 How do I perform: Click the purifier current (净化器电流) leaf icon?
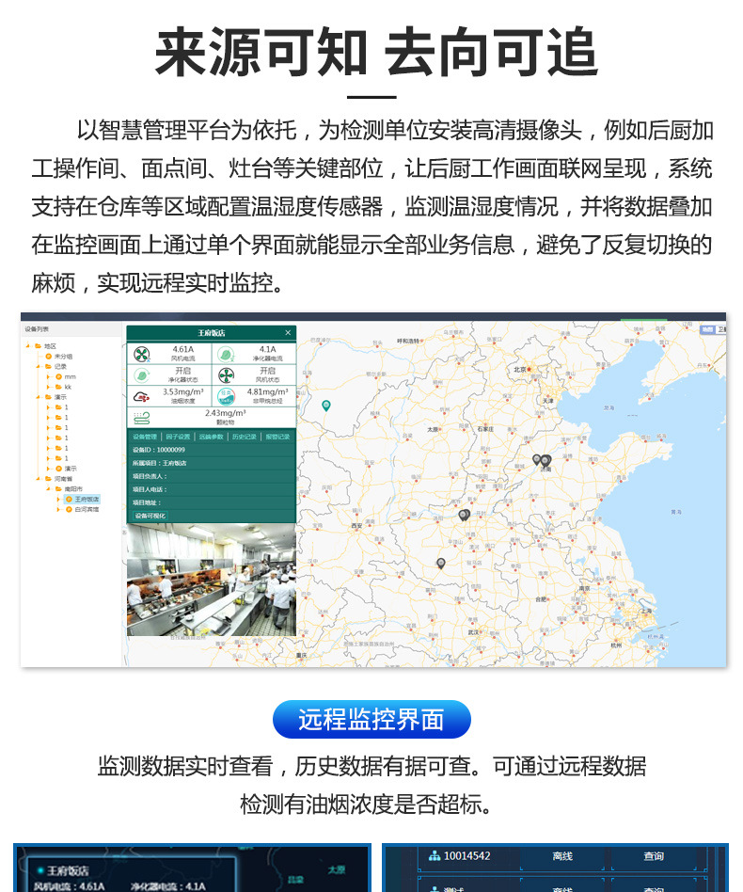pos(226,355)
